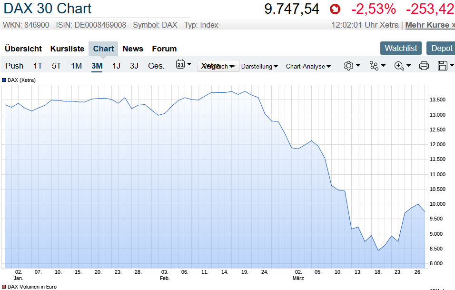Switch to the Übersicht tab
Screen dimensions: 455x290
tap(23, 49)
